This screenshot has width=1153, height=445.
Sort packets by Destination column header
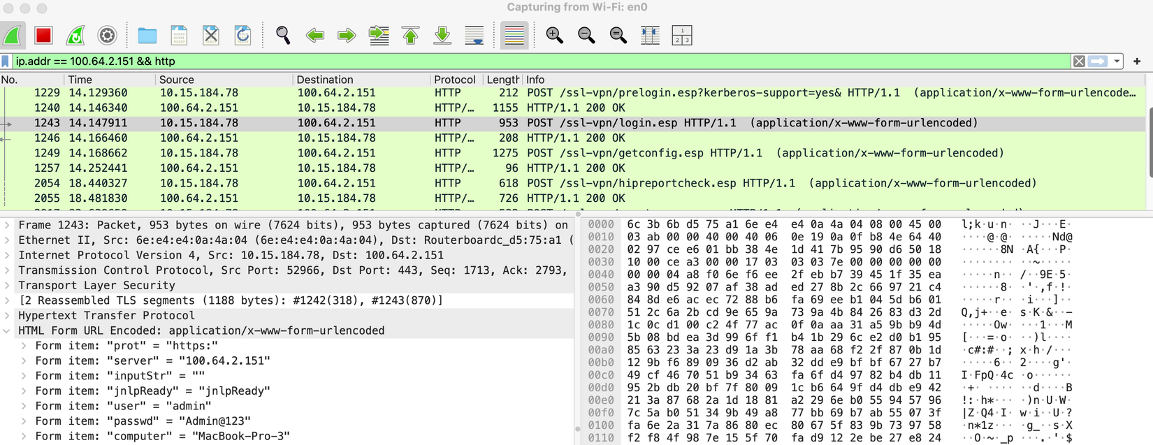click(362, 80)
